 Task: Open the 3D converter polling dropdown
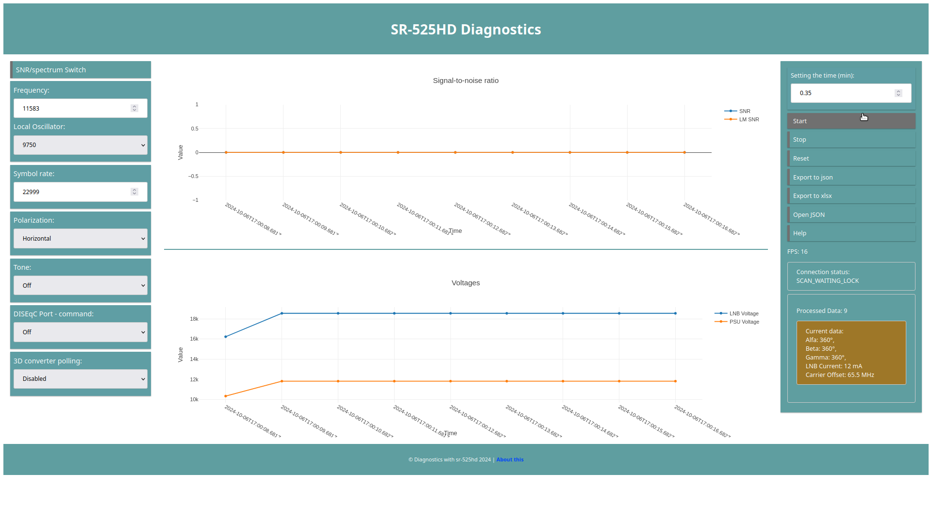81,379
